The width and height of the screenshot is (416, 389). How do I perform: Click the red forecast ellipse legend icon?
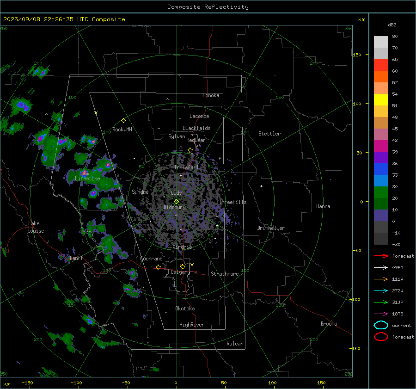(381, 337)
